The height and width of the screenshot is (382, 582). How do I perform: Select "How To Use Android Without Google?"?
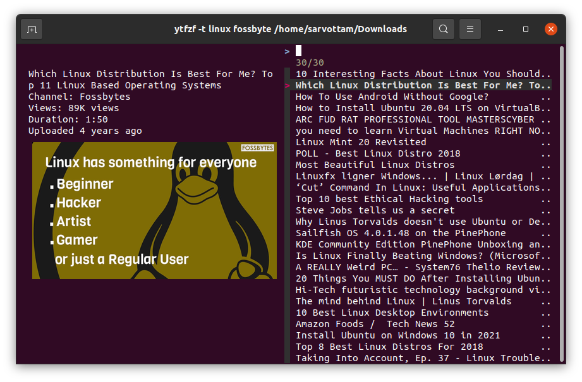(392, 97)
